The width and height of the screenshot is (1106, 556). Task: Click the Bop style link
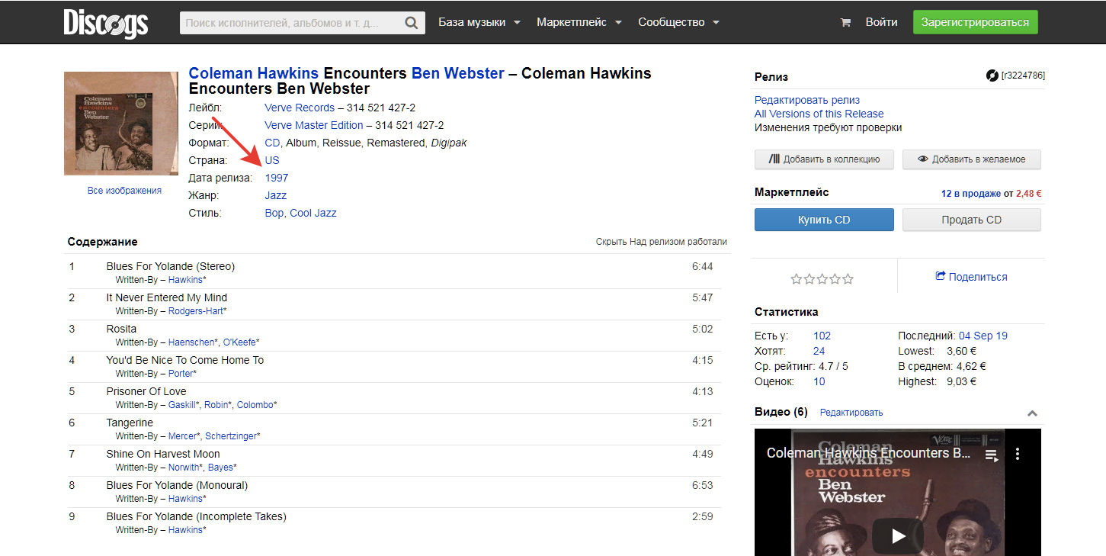[x=274, y=213]
